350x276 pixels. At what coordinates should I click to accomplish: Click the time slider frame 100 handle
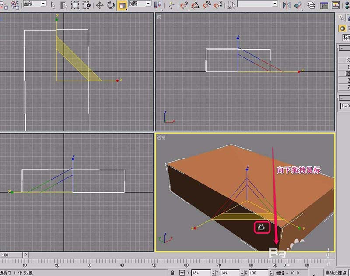pyautogui.click(x=11, y=255)
